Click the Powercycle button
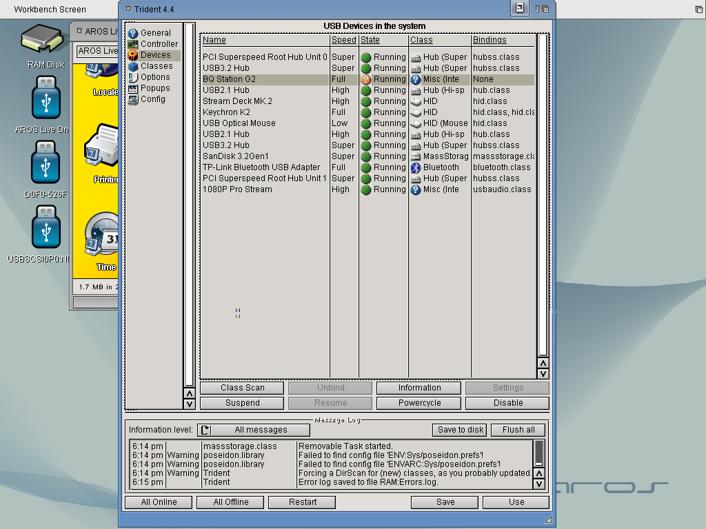This screenshot has height=529, width=706. (419, 403)
